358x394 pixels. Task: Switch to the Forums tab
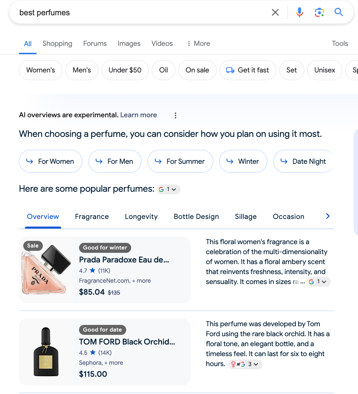[x=95, y=44]
